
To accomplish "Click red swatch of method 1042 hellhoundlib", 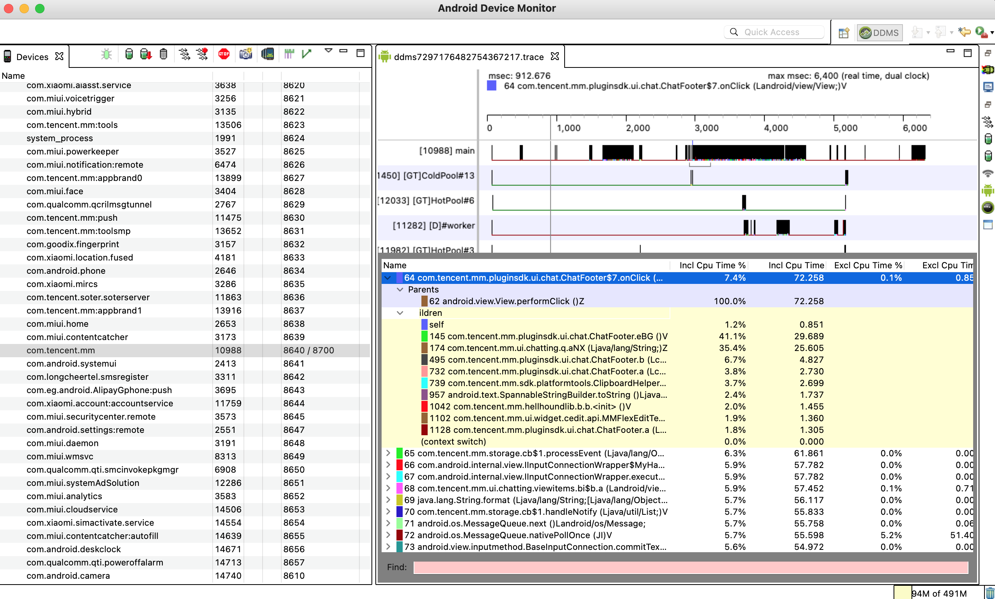I will click(x=425, y=406).
